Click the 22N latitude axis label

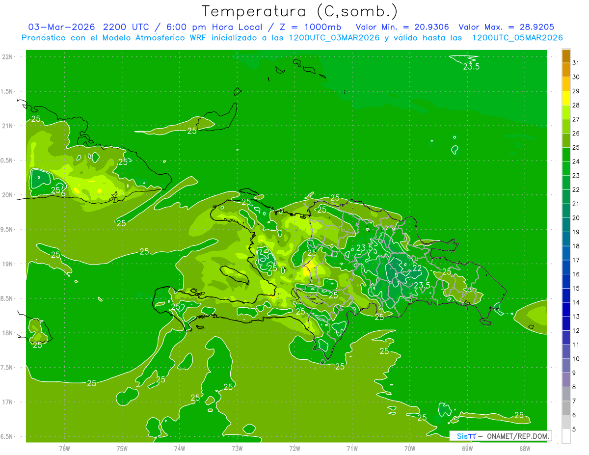(x=7, y=57)
